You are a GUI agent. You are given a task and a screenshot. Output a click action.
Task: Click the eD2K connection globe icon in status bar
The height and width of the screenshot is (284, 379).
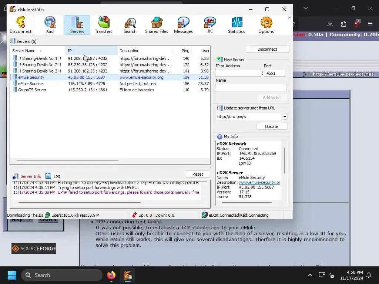(x=204, y=215)
